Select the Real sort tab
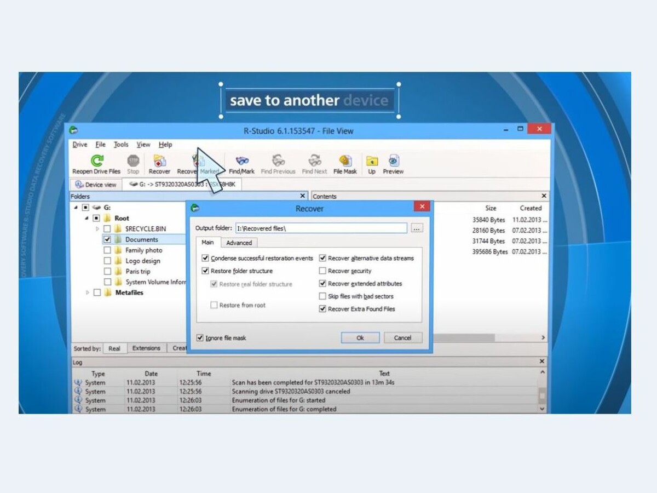The image size is (657, 493). tap(114, 348)
